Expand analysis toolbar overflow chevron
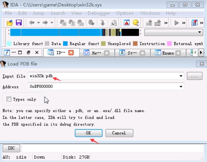 [x=166, y=23]
